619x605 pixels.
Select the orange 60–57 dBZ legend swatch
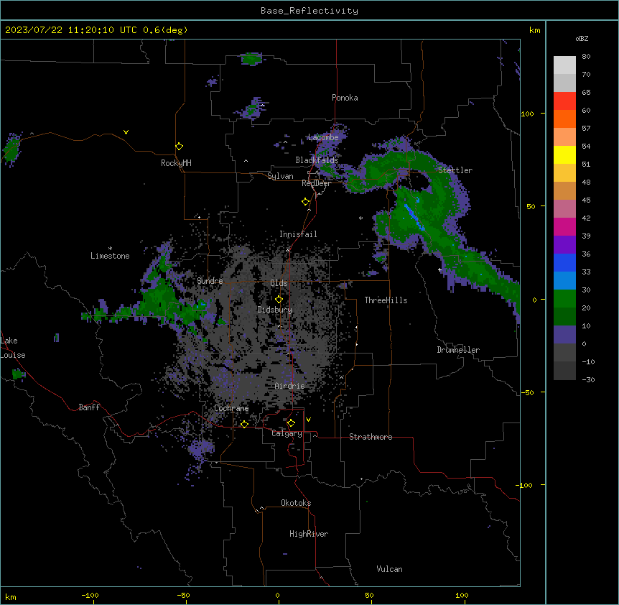pos(564,119)
